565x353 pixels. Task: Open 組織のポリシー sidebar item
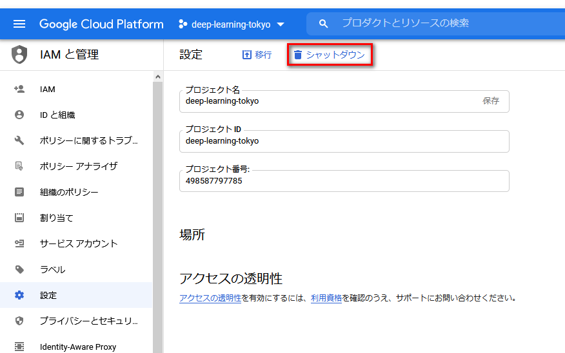(x=76, y=192)
